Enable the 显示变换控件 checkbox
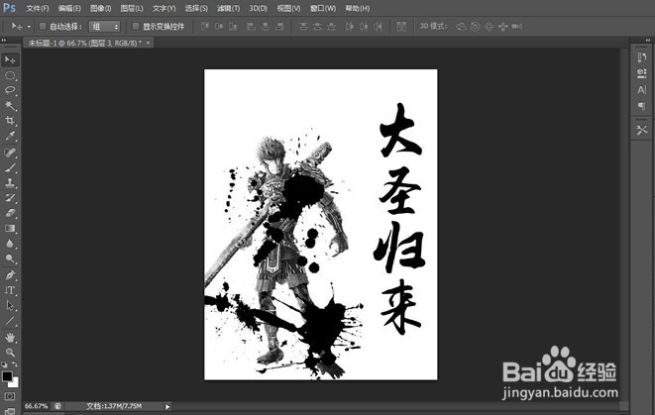This screenshot has width=655, height=415. click(136, 27)
